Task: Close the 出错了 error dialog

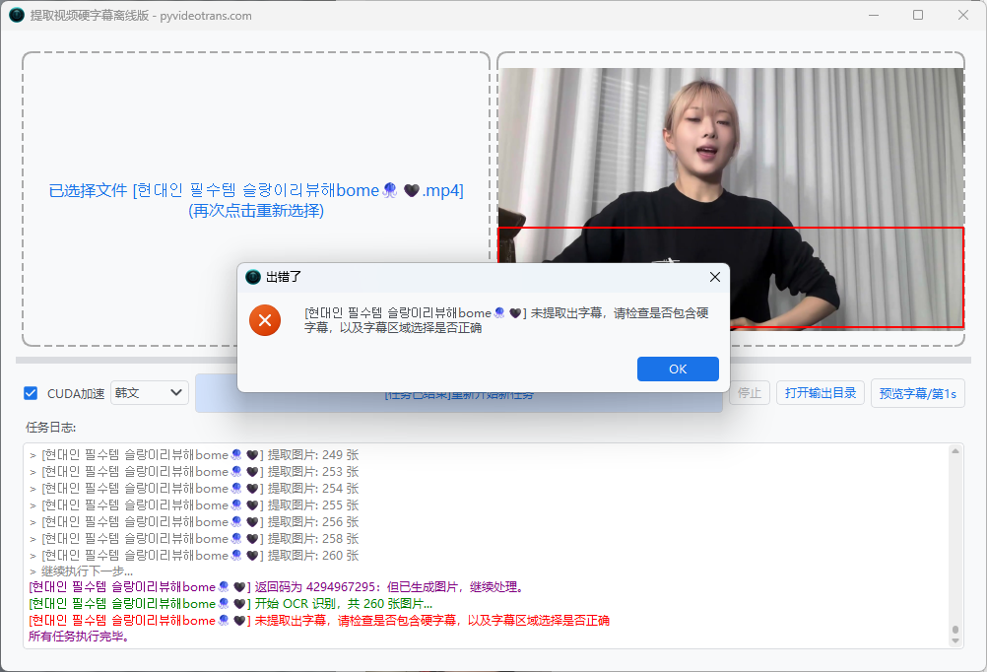Action: [714, 277]
